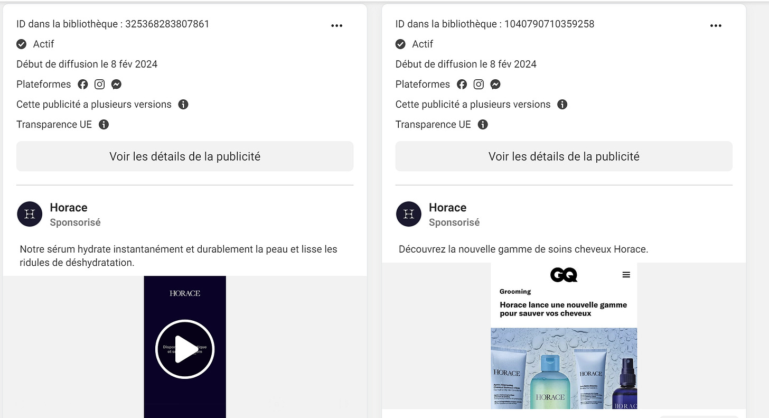
Task: Click info icon beside plusieurs versions, right ad
Action: coord(562,104)
